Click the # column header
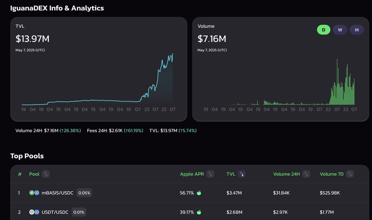Image resolution: width=372 pixels, height=220 pixels. 20,174
